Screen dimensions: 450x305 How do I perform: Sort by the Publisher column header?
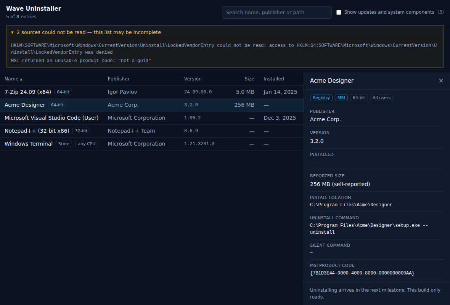click(119, 79)
